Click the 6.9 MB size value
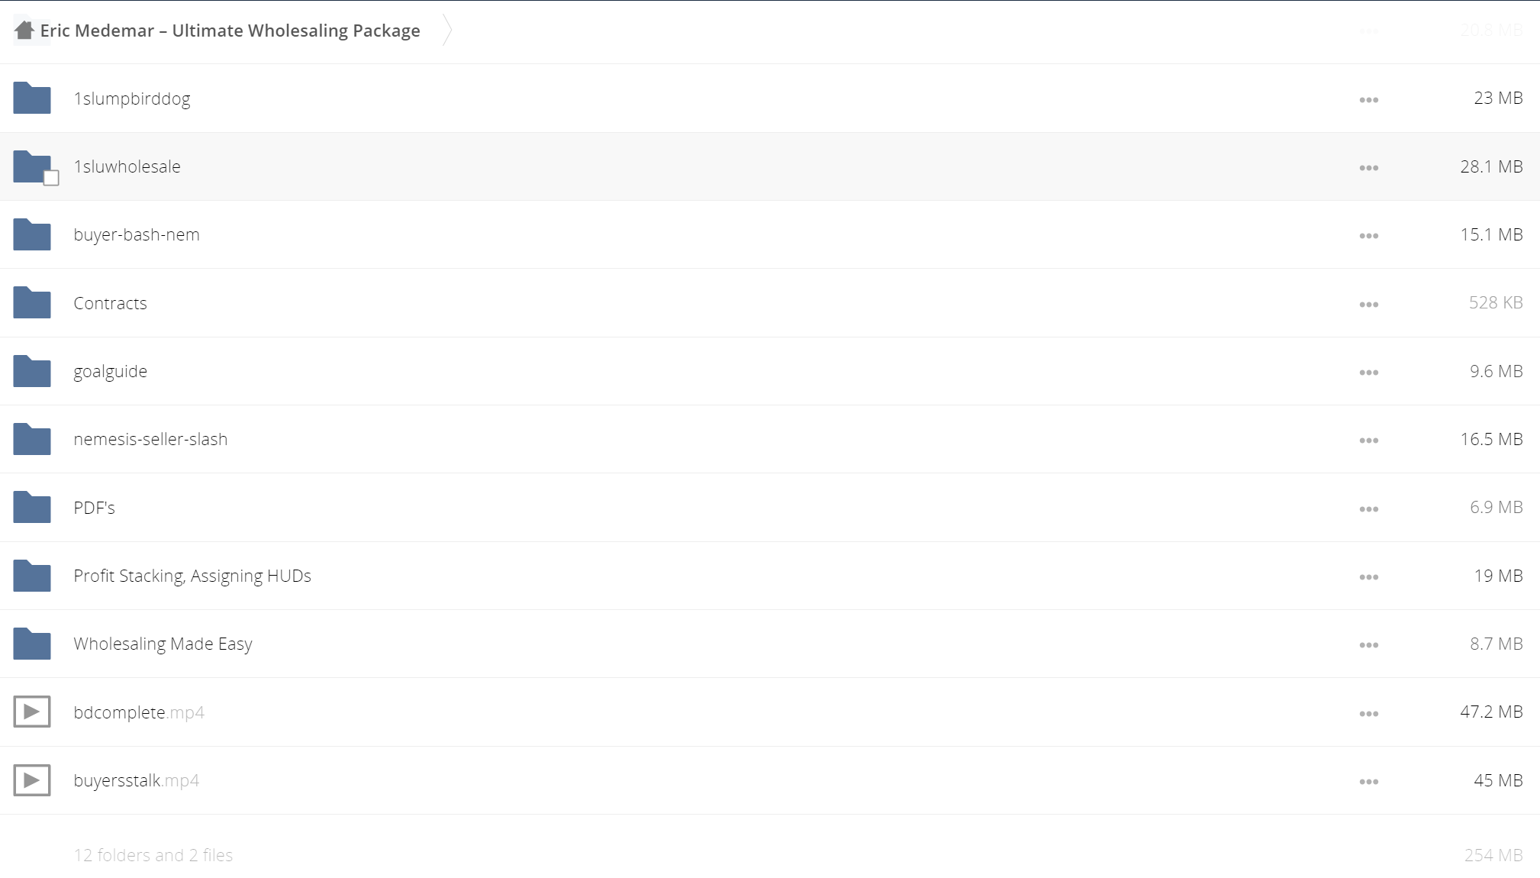 [x=1496, y=507]
